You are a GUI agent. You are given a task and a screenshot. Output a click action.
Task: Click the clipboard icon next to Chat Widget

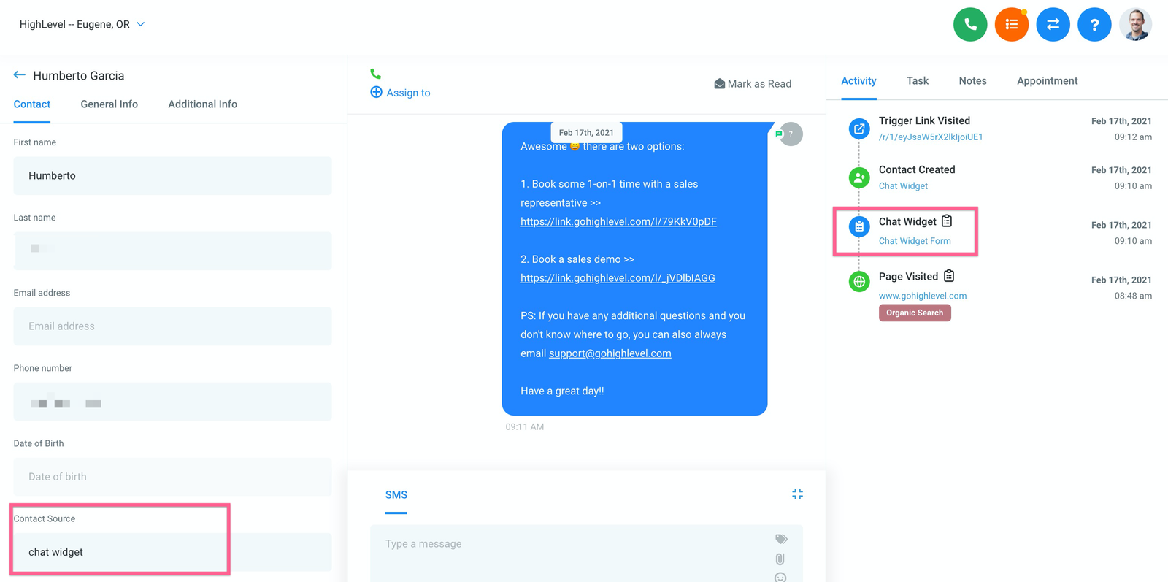pyautogui.click(x=947, y=221)
